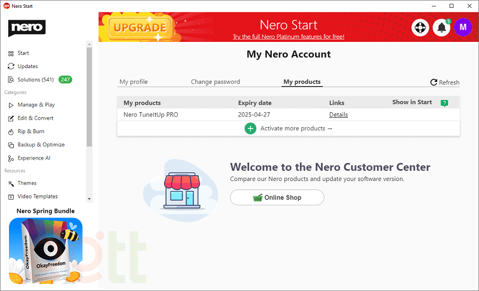
Task: Click the Edit & Convert pencil icon
Action: (x=11, y=118)
